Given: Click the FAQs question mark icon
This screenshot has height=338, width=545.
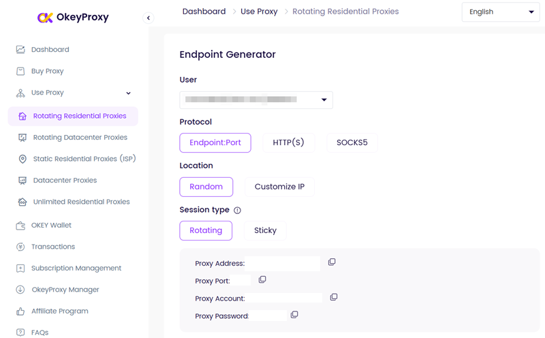Looking at the screenshot, I should [x=20, y=333].
